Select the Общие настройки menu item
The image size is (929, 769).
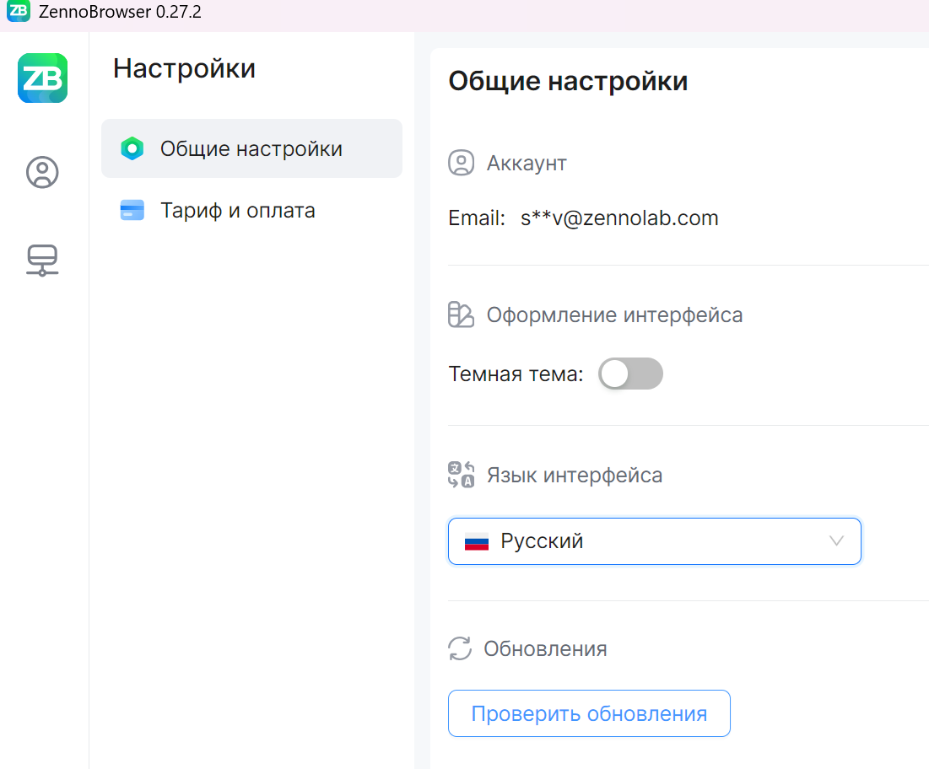click(251, 149)
